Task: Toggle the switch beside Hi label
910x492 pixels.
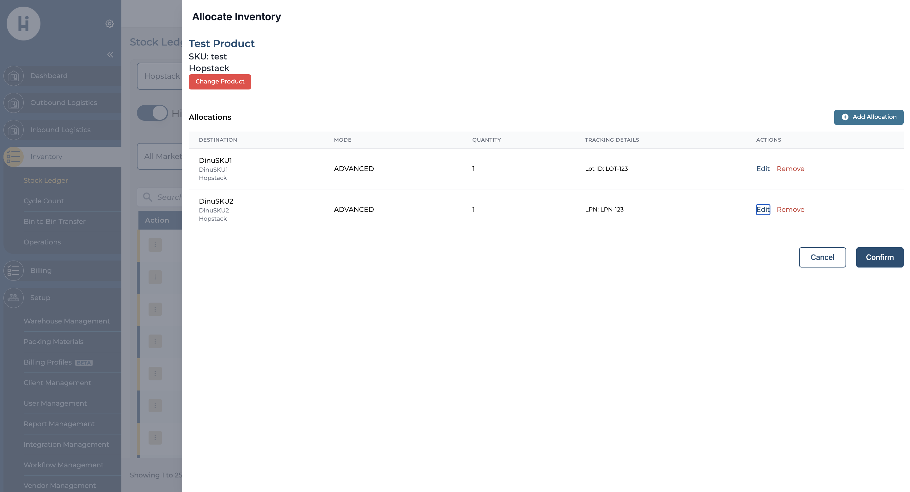Action: click(152, 113)
